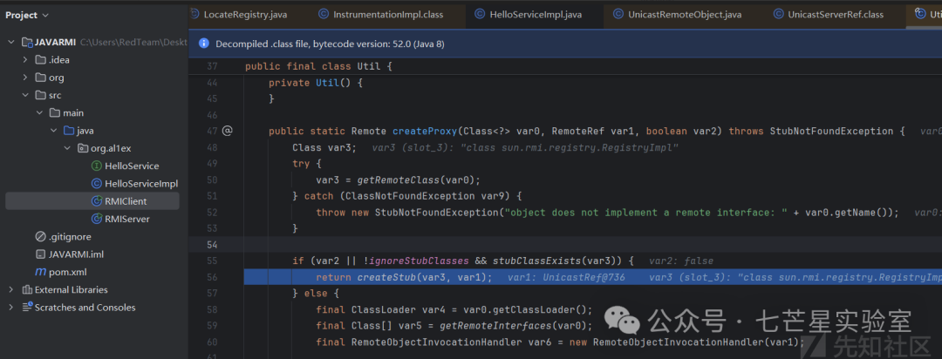This screenshot has width=942, height=359.
Task: Click the HelloServiceImpl.java tab icon
Action: pyautogui.click(x=480, y=15)
